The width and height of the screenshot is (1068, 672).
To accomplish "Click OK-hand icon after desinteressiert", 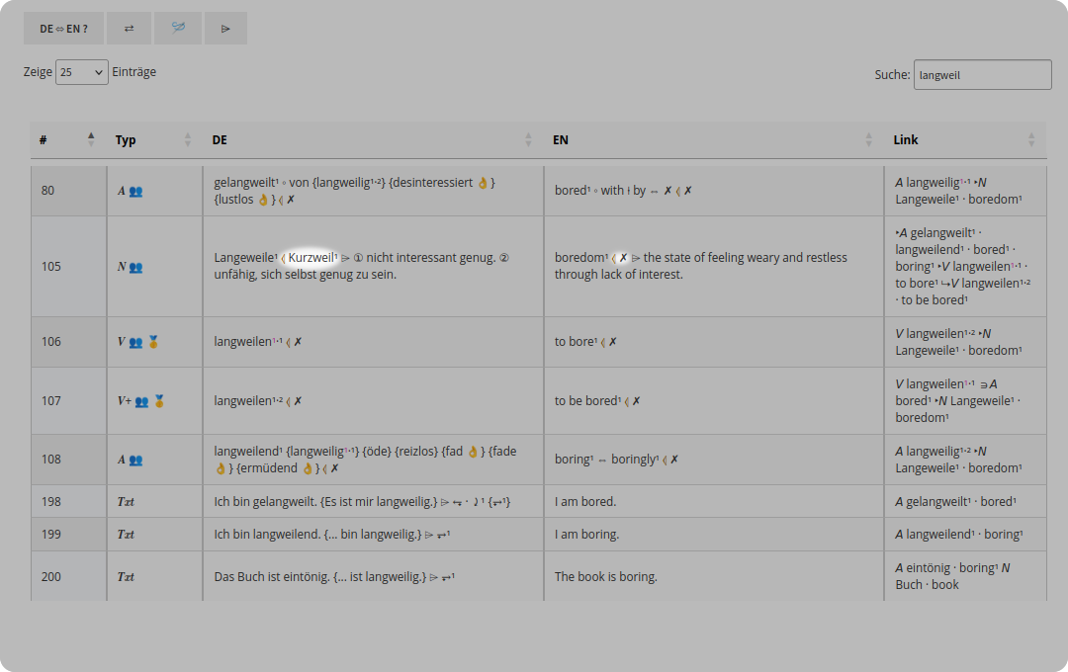I will point(483,183).
